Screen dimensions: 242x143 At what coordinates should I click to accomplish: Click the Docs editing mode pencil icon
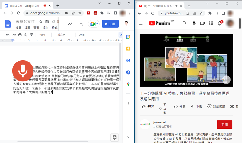coord(121,35)
